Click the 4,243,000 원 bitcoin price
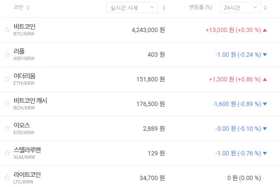This screenshot has height=187, width=280. pyautogui.click(x=148, y=30)
